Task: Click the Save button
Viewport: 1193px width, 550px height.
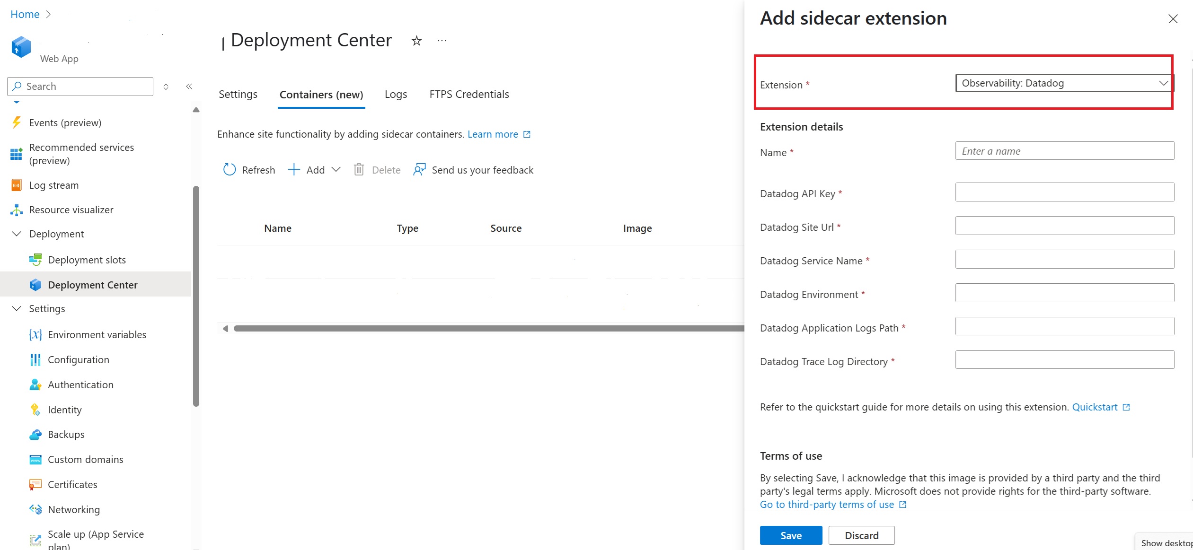Action: pyautogui.click(x=791, y=535)
